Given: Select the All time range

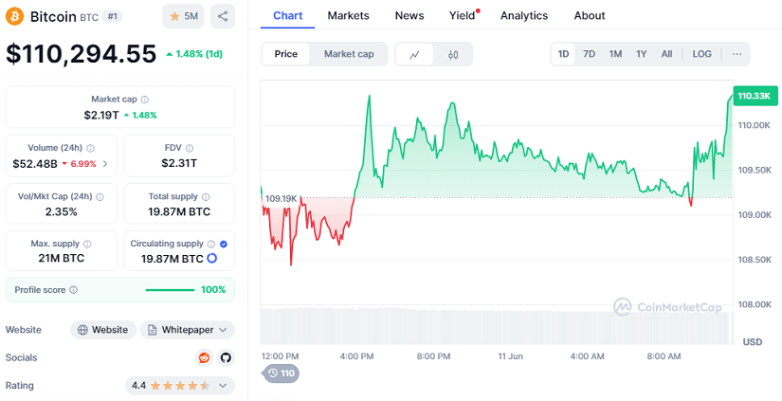Looking at the screenshot, I should pyautogui.click(x=666, y=54).
